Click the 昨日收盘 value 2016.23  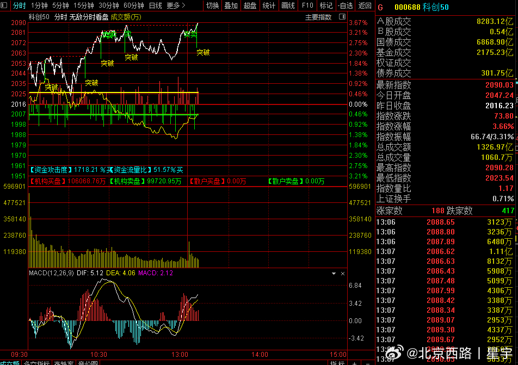point(499,106)
